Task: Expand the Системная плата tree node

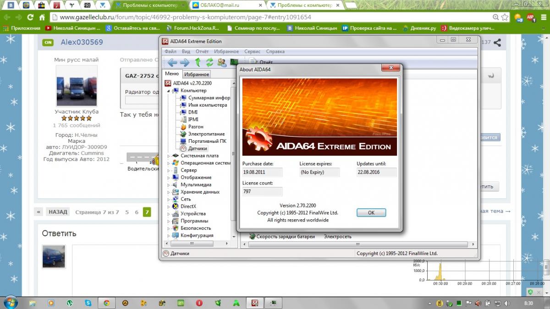Action: 168,156
